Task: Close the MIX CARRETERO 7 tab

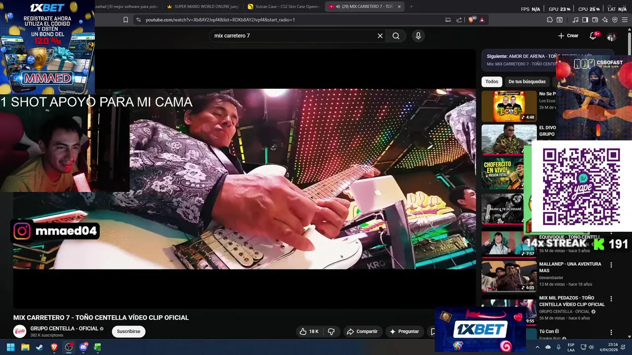Action: pyautogui.click(x=399, y=6)
